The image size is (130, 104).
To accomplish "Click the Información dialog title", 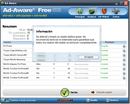I will click(x=44, y=32).
